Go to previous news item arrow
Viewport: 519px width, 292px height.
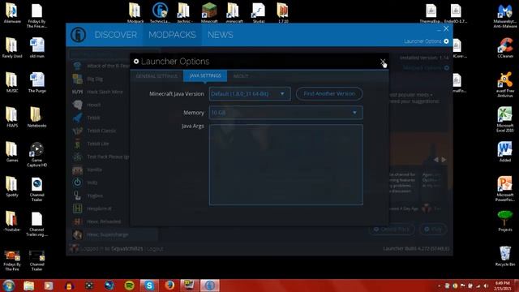436,160
